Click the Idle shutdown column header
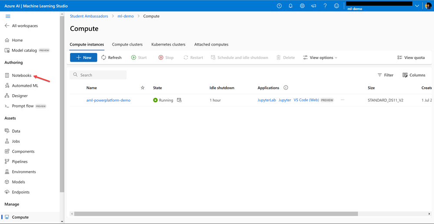434x224 pixels. pos(222,88)
